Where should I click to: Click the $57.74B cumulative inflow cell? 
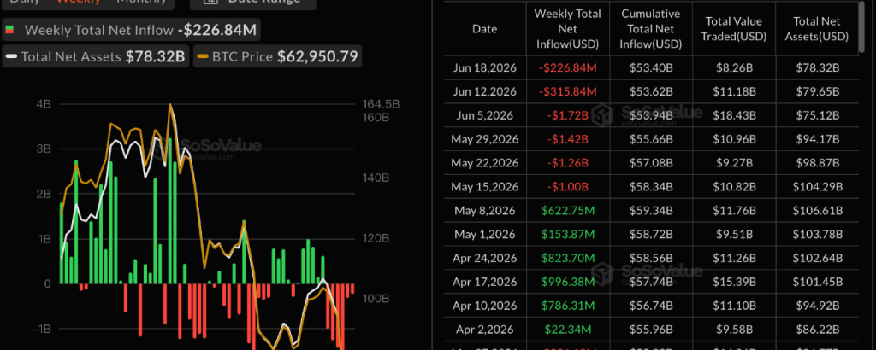[650, 282]
